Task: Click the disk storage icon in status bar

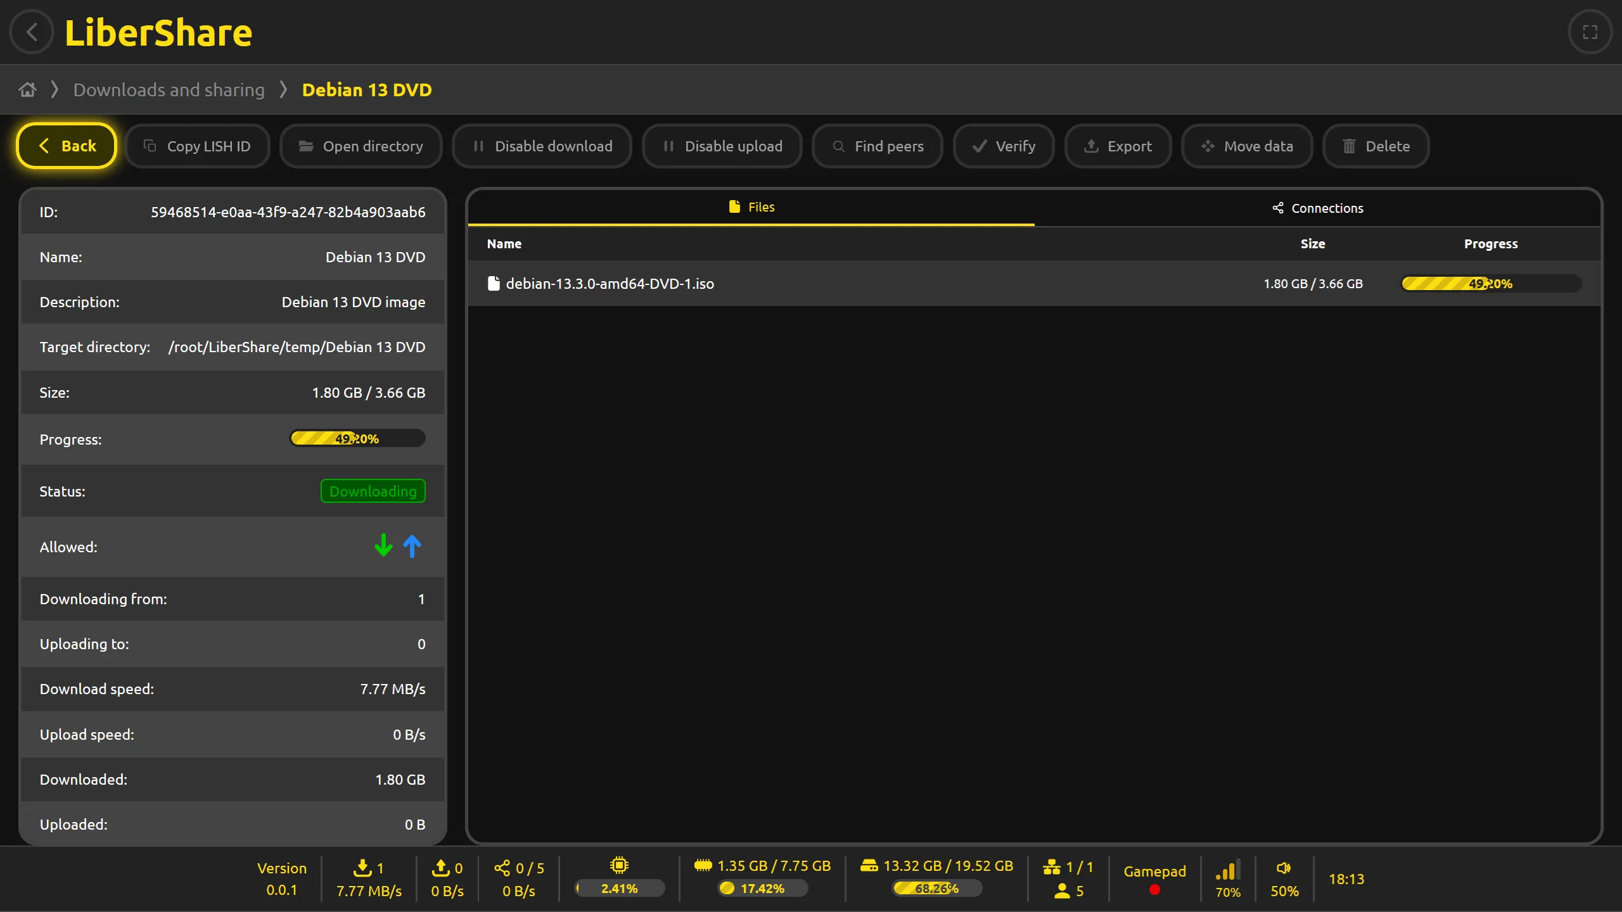Action: click(x=869, y=865)
